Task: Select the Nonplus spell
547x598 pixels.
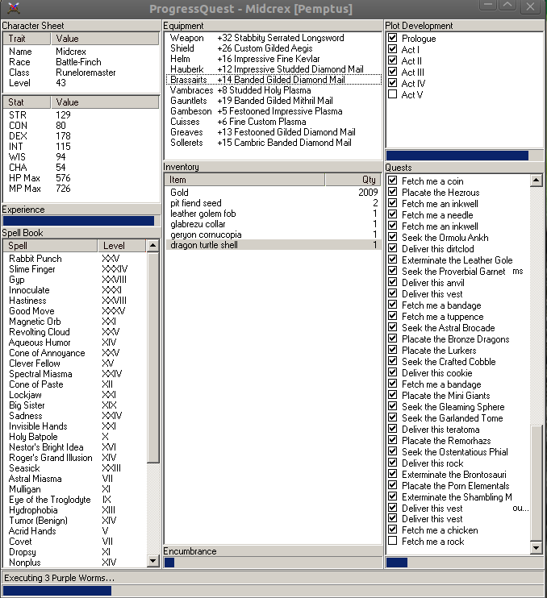Action: [x=75, y=563]
